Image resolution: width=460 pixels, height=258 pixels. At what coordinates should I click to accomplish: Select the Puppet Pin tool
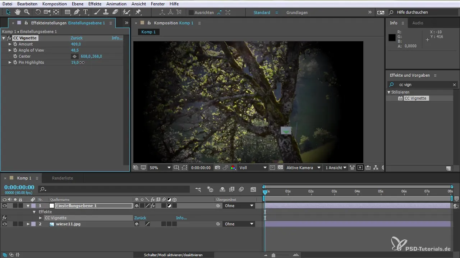[x=138, y=12]
